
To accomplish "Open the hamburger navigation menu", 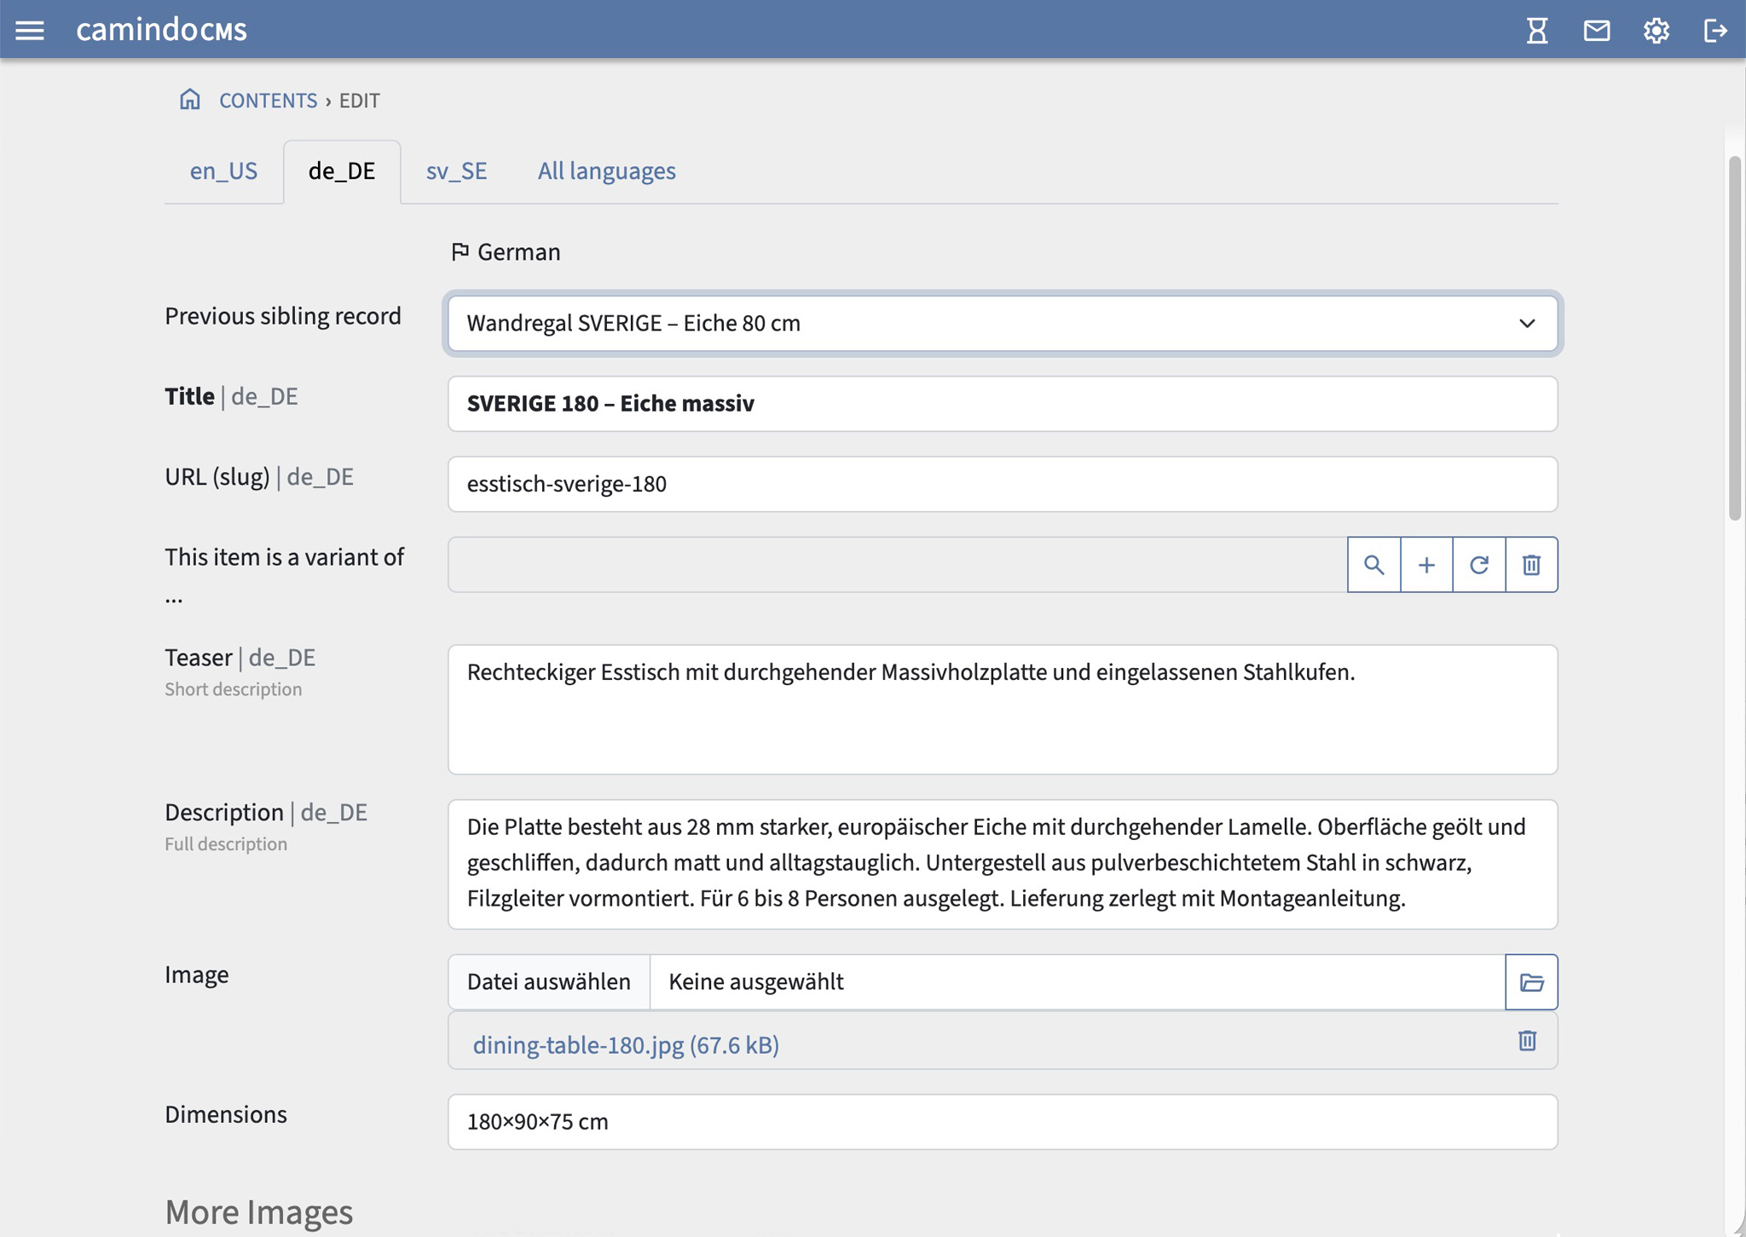I will pyautogui.click(x=30, y=31).
